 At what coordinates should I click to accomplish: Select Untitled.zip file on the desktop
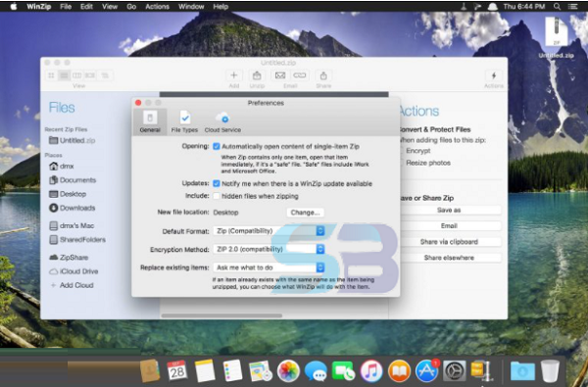[x=557, y=37]
